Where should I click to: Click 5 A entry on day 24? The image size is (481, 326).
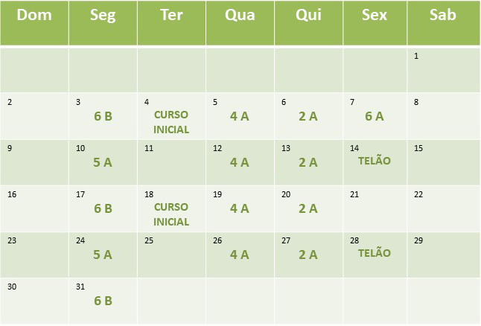[103, 255]
